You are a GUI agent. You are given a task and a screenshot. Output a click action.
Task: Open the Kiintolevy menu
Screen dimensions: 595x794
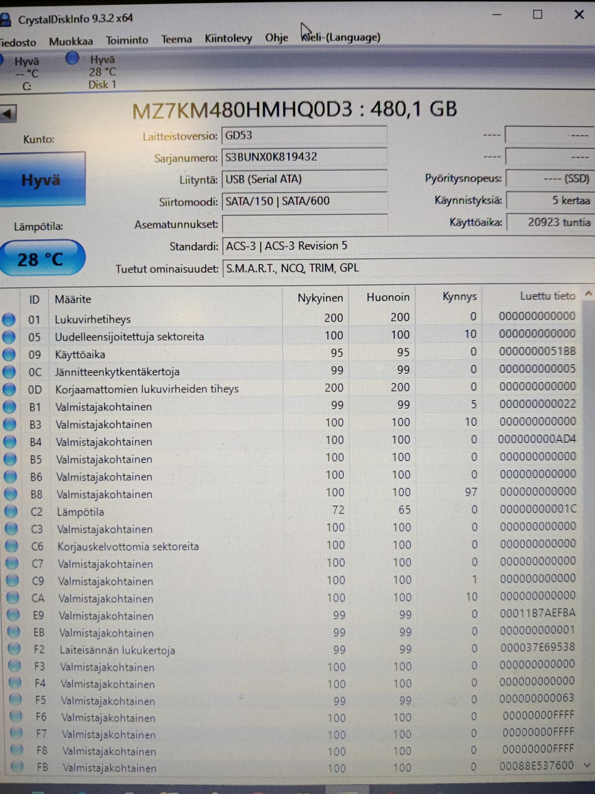click(228, 38)
